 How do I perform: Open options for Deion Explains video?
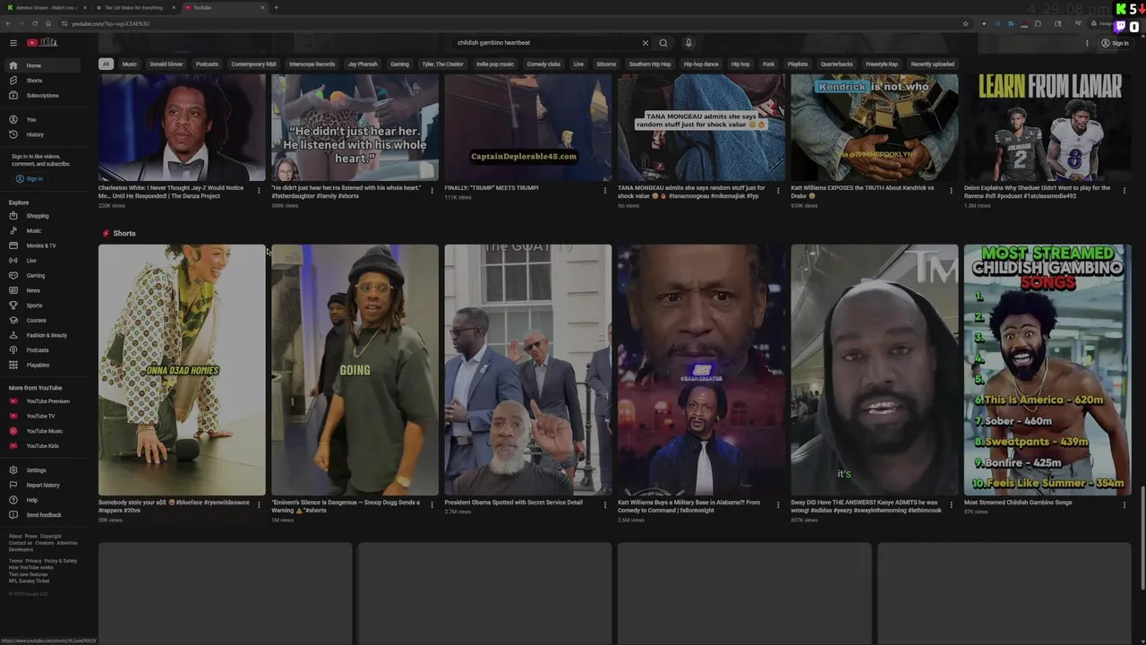(x=1125, y=190)
